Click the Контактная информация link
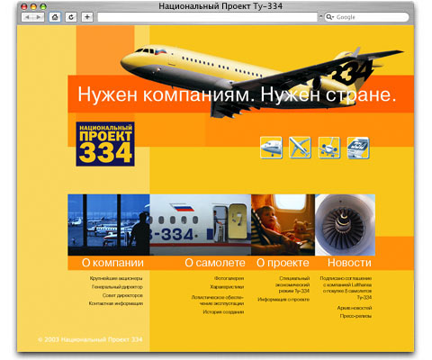The width and height of the screenshot is (432, 360). (116, 303)
